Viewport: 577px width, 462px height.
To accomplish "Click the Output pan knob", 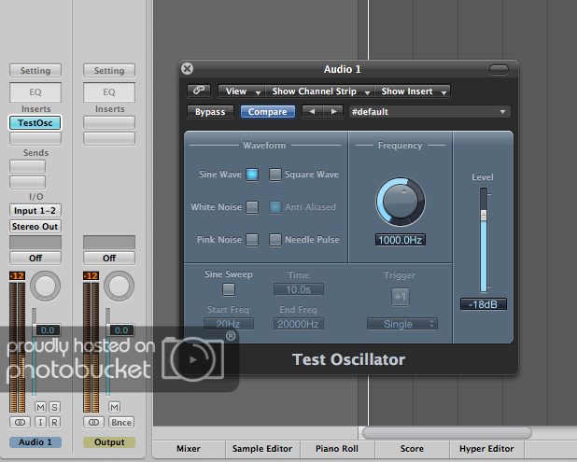I will 119,286.
